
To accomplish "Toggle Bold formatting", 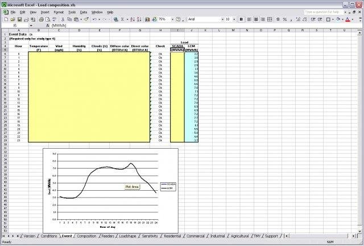I will click(241, 19).
